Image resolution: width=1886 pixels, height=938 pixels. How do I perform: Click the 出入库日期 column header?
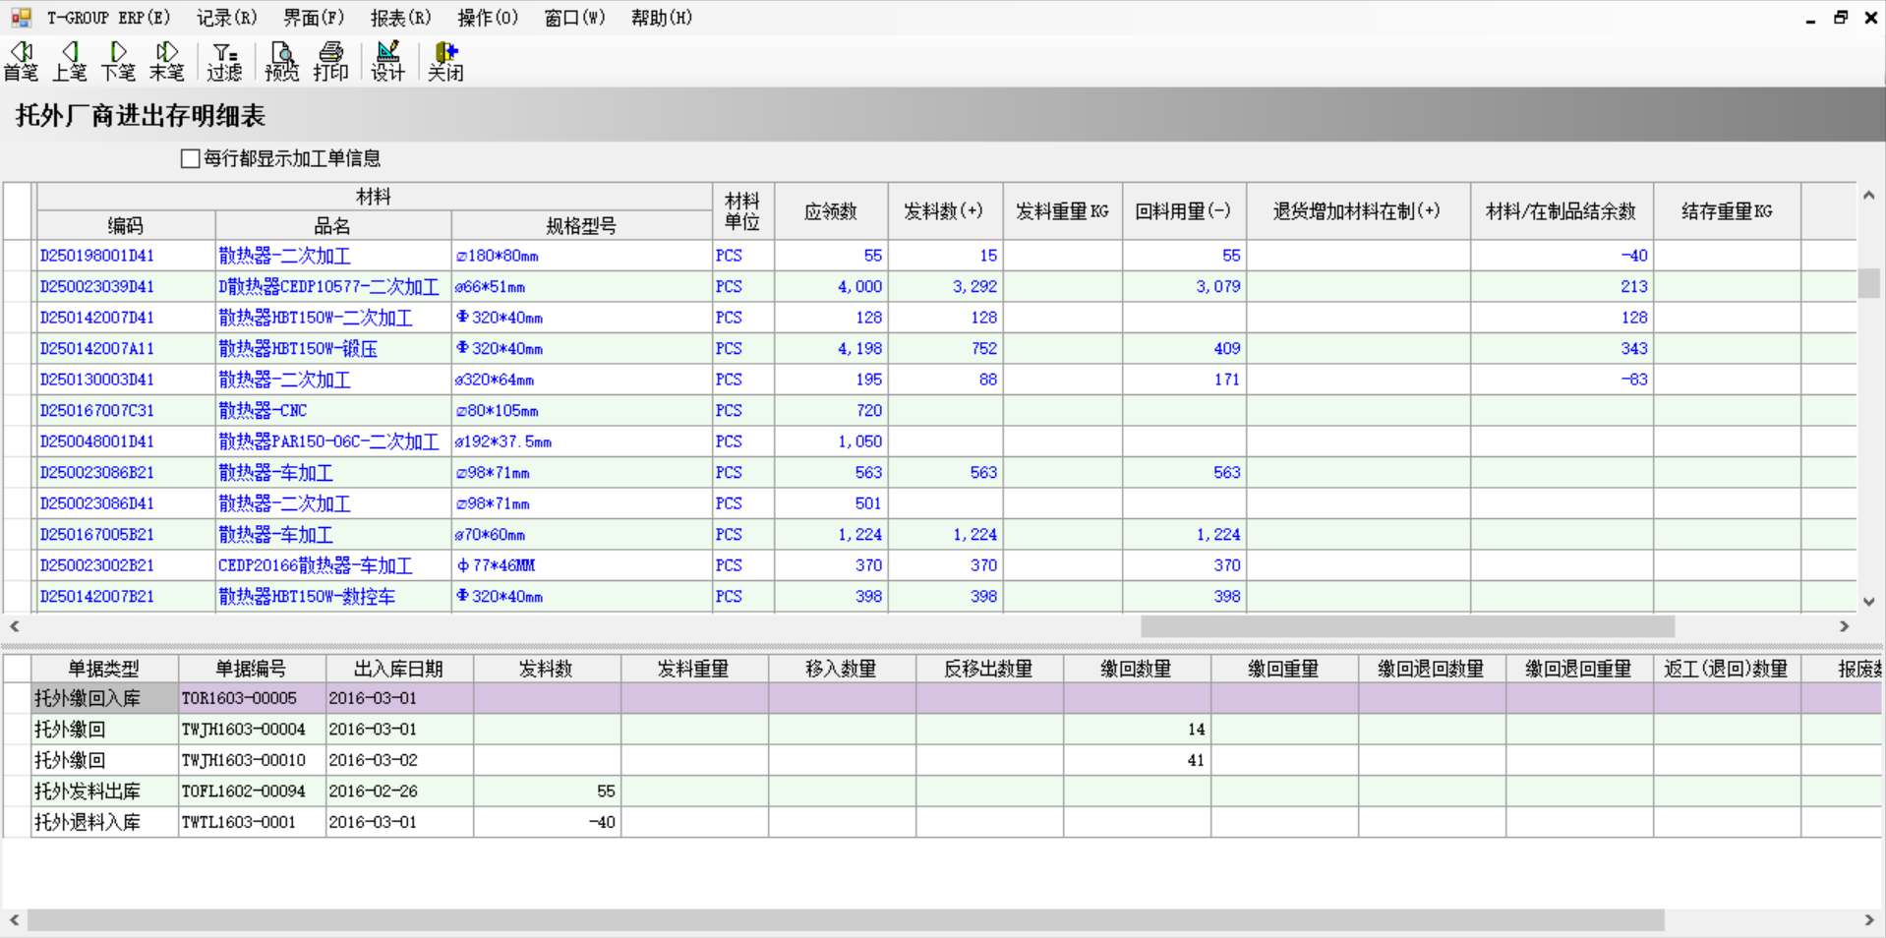click(398, 669)
